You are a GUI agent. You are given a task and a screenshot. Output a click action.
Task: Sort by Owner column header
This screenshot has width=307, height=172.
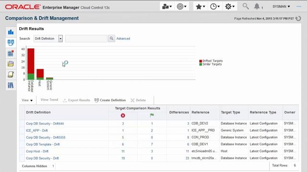pyautogui.click(x=290, y=112)
